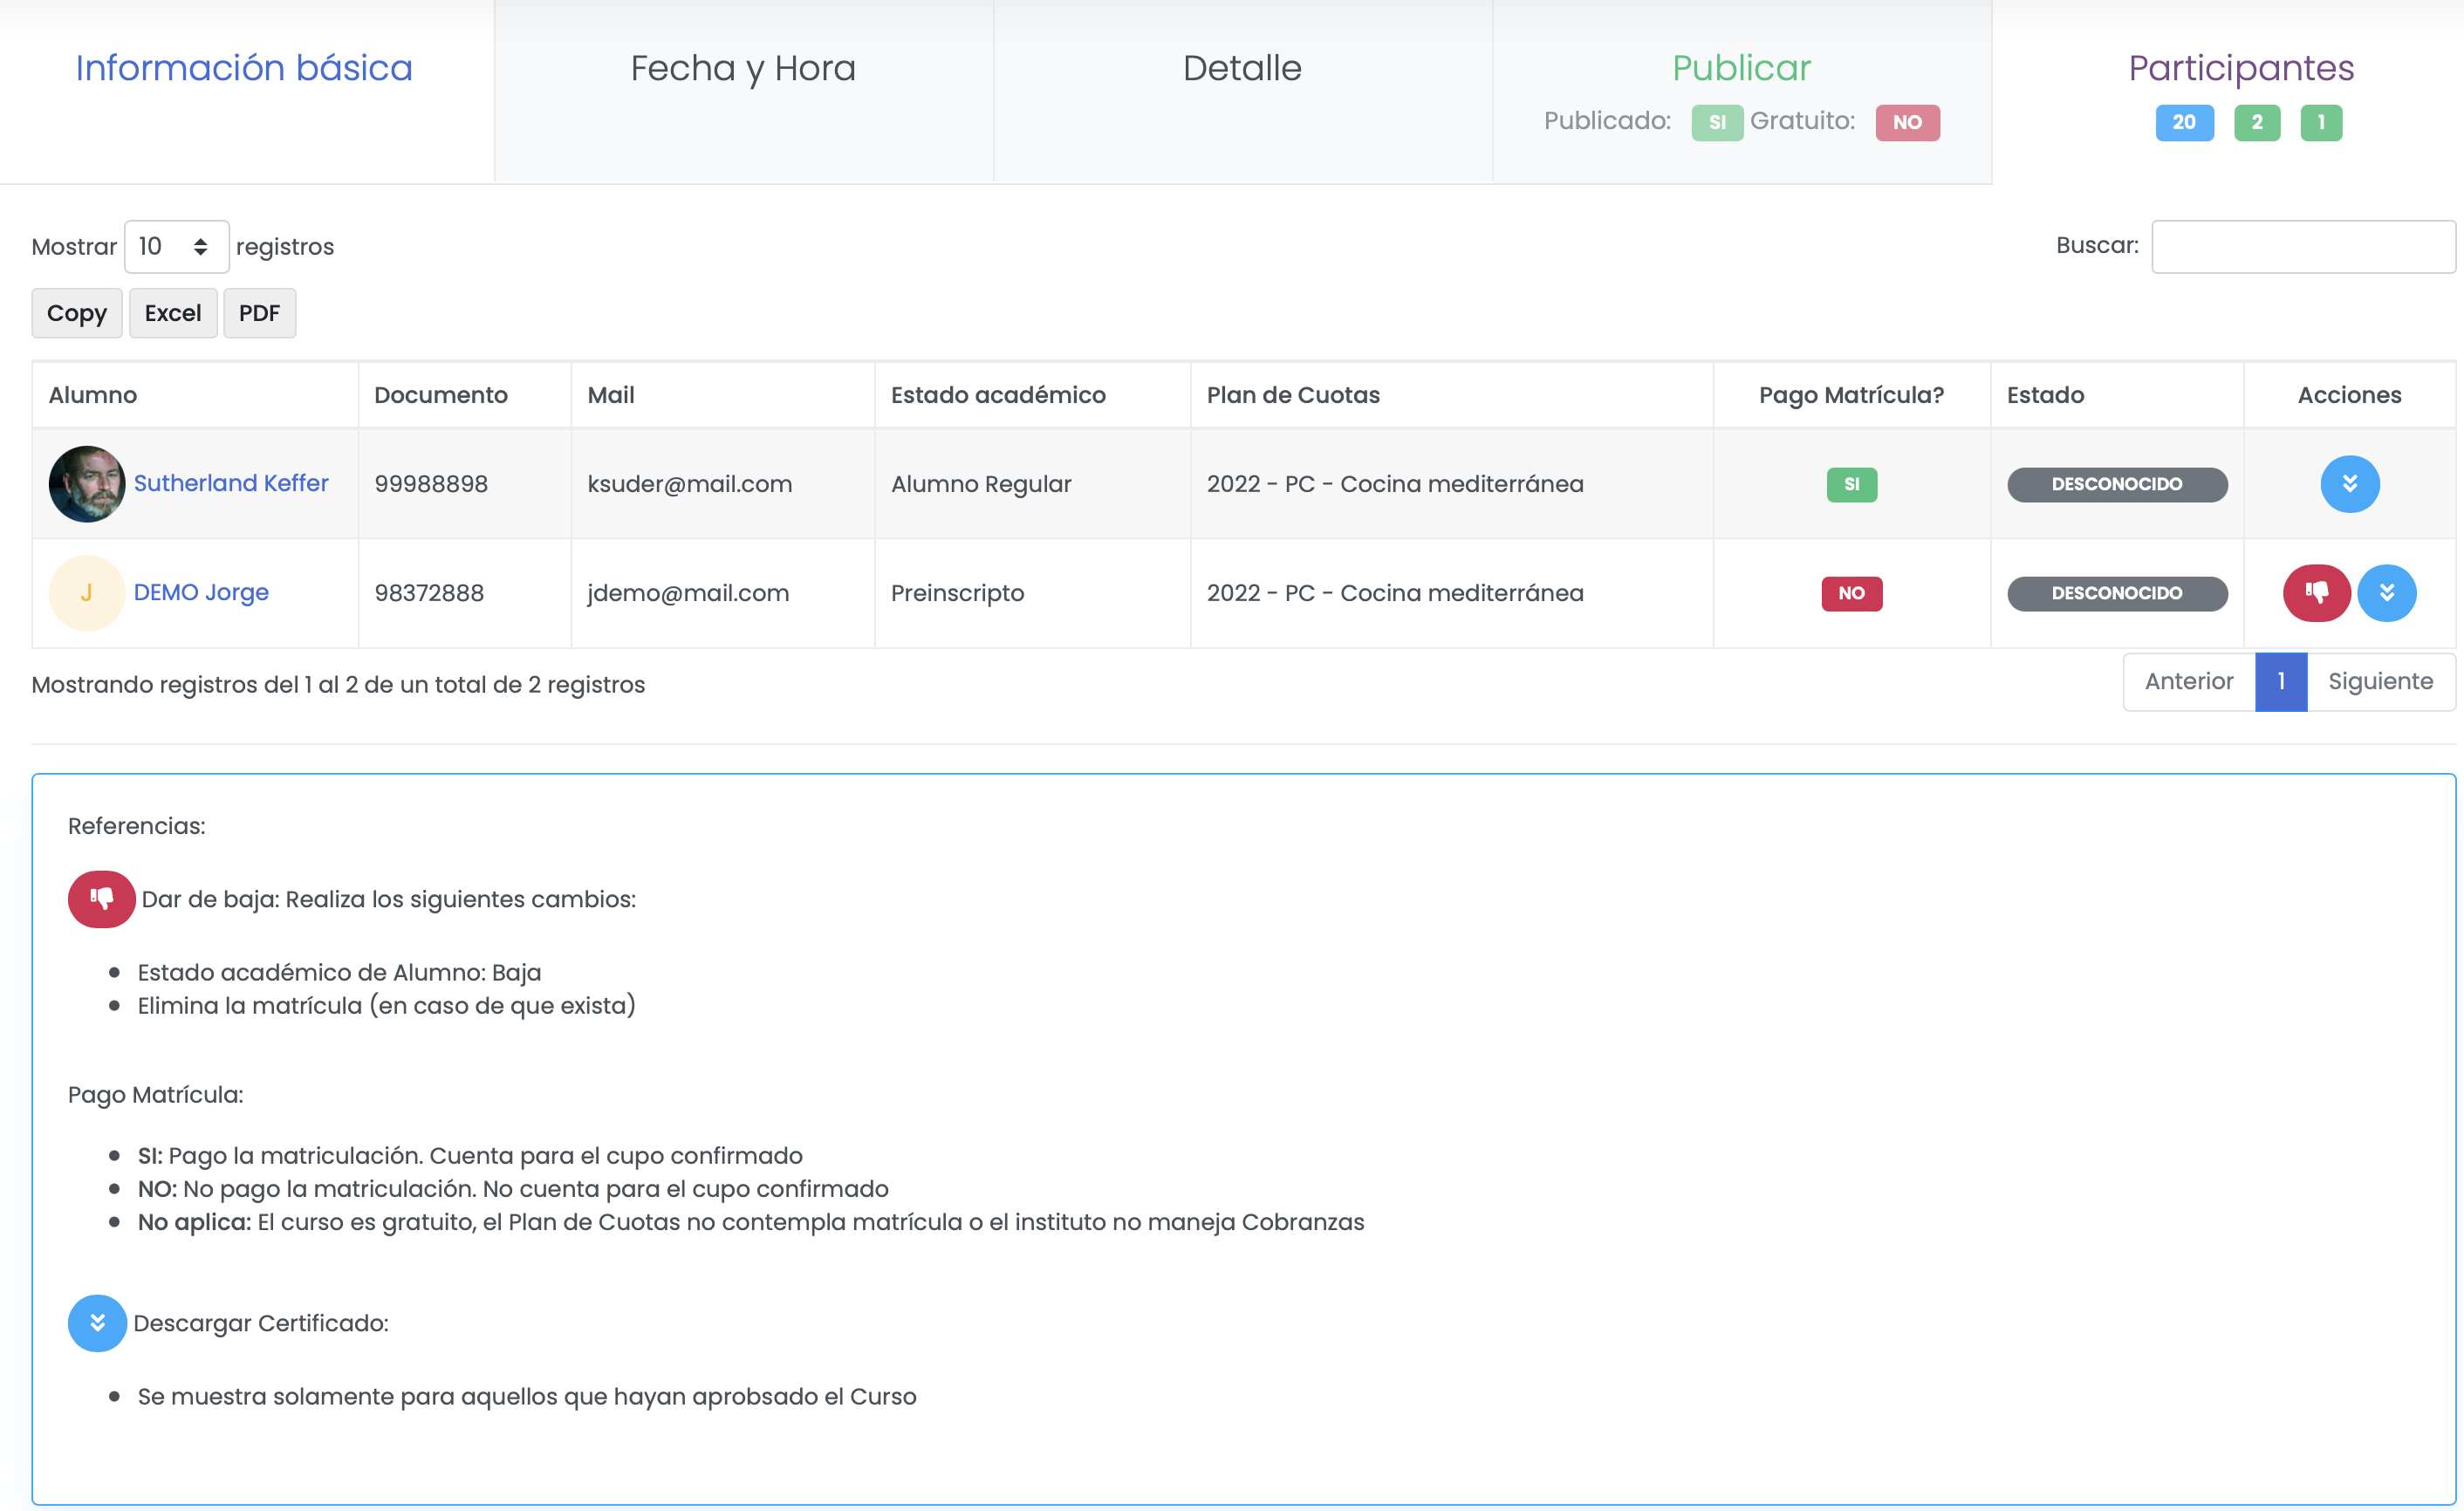The width and height of the screenshot is (2464, 1511).
Task: Go to the Anterior page
Action: tap(2188, 682)
